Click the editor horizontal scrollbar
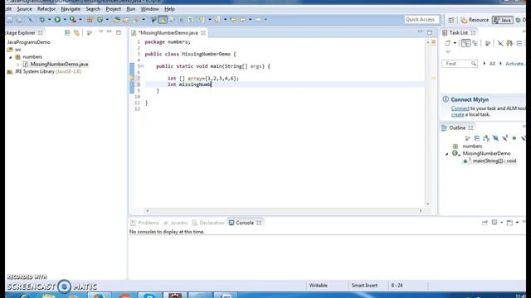 click(284, 210)
